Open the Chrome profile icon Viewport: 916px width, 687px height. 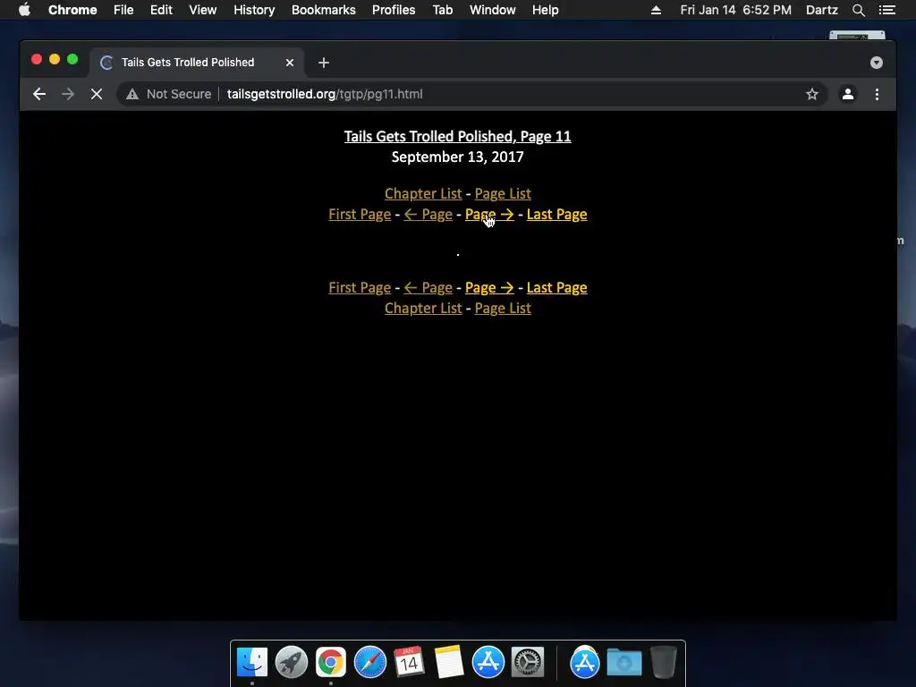pyautogui.click(x=848, y=94)
